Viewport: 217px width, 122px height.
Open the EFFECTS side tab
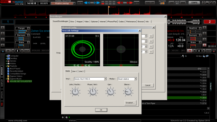[x=2, y=95]
